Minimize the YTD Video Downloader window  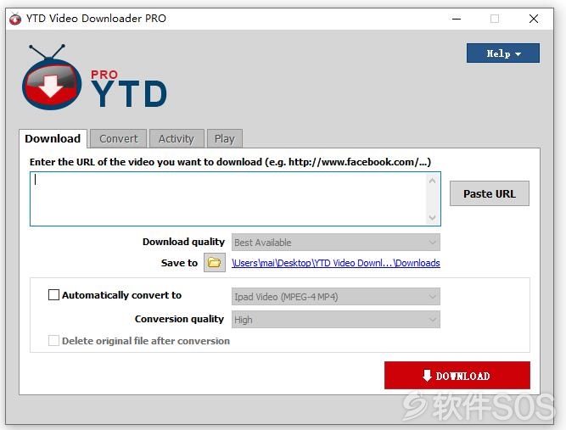[x=457, y=19]
